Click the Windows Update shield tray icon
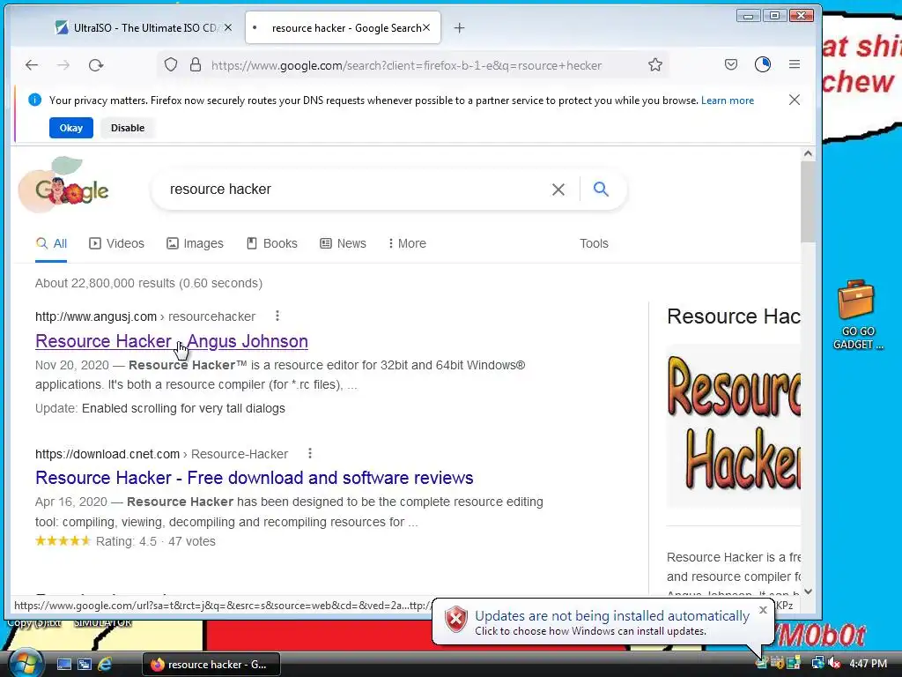902x677 pixels. pyautogui.click(x=777, y=663)
